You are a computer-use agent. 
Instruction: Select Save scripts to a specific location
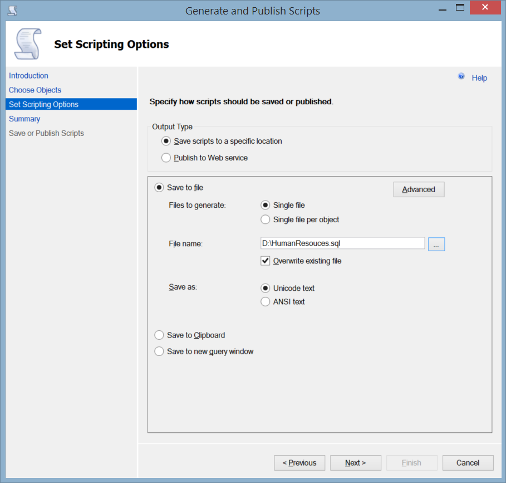166,142
